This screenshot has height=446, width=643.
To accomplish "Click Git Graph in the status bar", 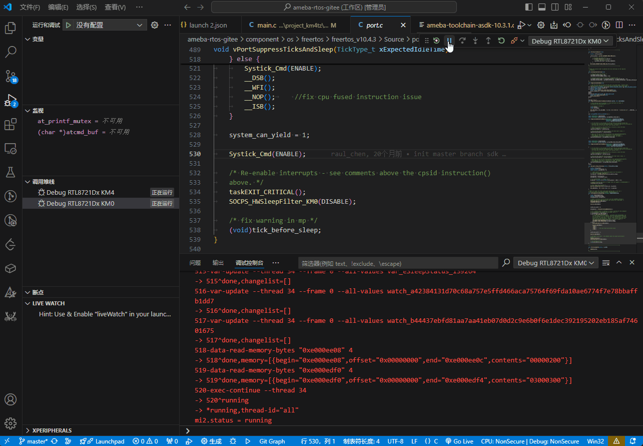I will [272, 441].
